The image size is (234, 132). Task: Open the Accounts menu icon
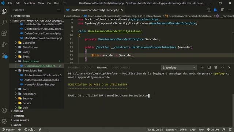tap(4, 110)
